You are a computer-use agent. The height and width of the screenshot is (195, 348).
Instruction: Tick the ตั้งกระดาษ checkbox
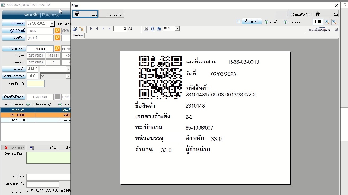pos(238,22)
